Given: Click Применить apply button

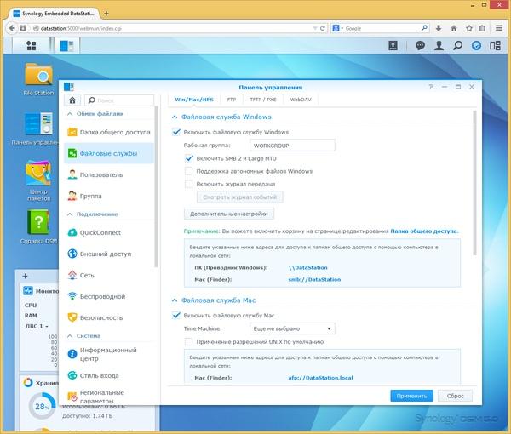Looking at the screenshot, I should [411, 396].
